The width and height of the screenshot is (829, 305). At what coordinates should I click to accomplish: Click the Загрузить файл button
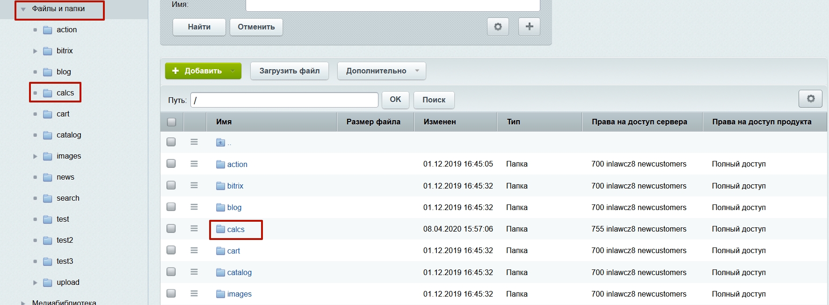click(289, 71)
